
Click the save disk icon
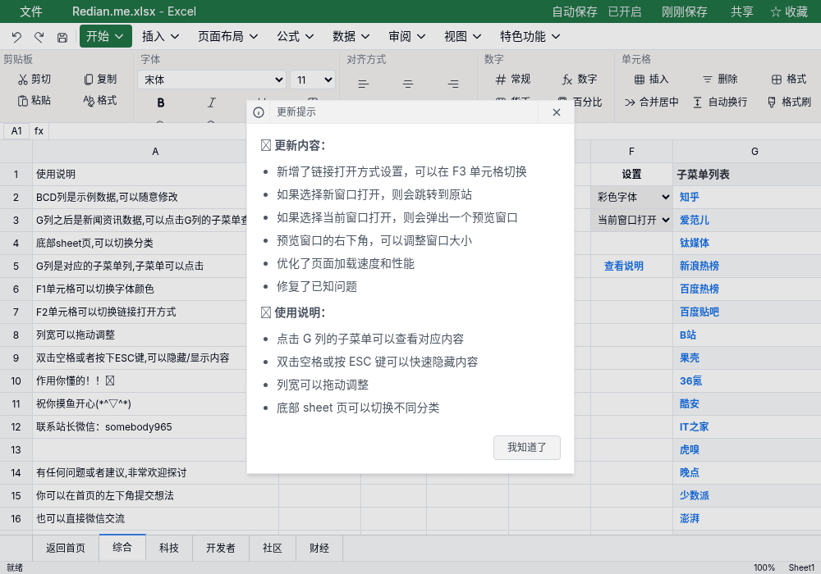click(62, 37)
